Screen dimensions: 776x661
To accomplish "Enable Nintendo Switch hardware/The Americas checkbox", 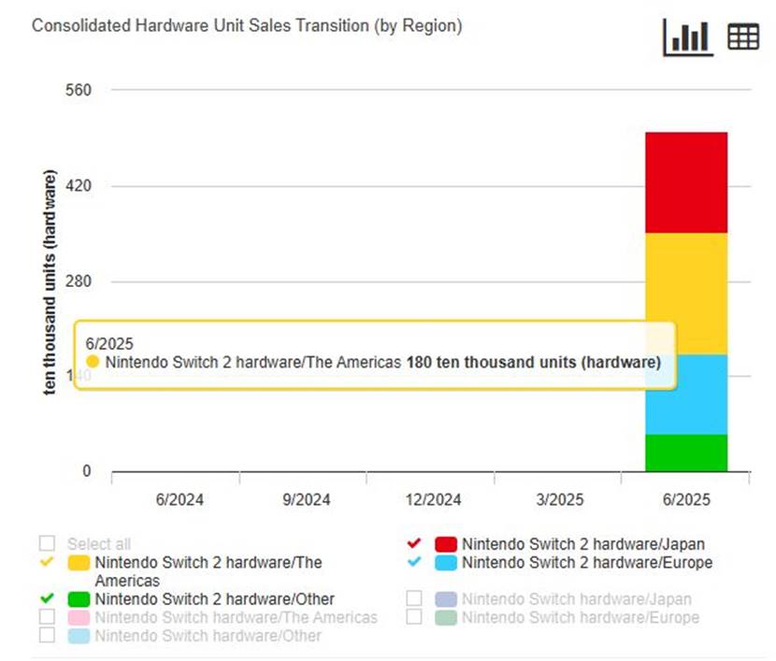I will coord(47,617).
